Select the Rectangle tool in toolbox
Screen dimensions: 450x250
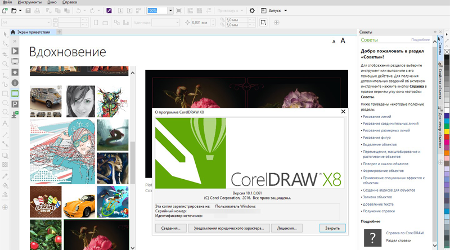pos(5,93)
